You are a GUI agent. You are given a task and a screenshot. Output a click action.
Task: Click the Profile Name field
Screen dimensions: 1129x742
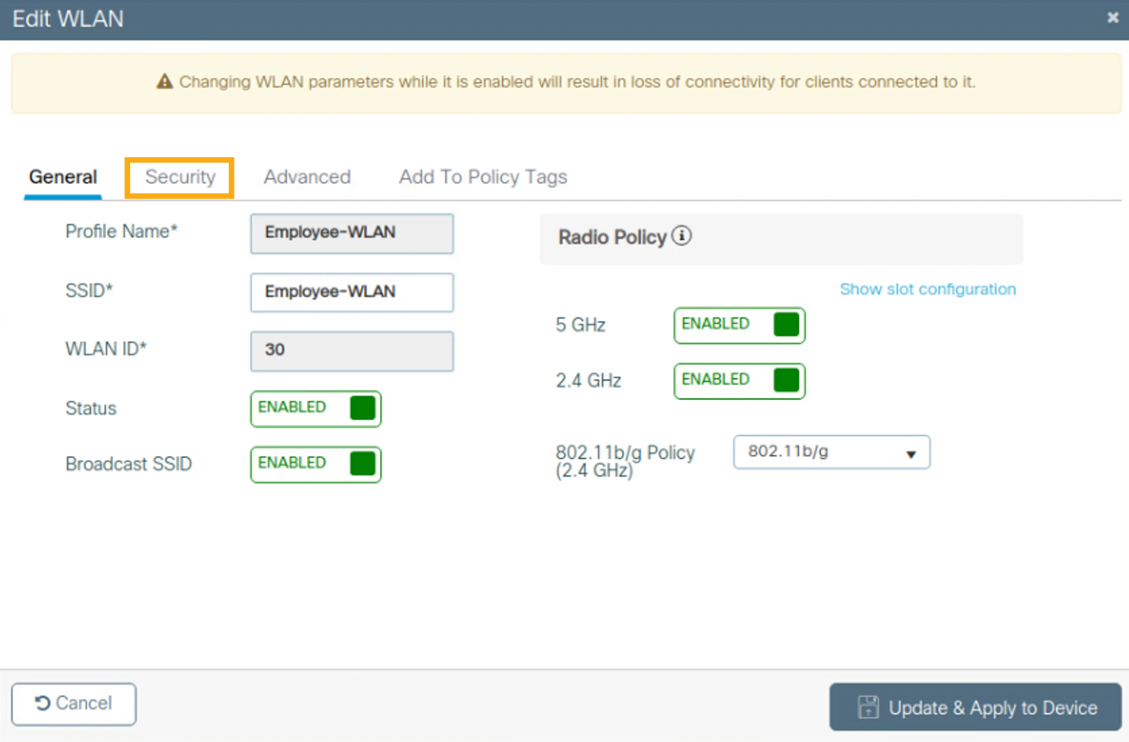(x=352, y=233)
